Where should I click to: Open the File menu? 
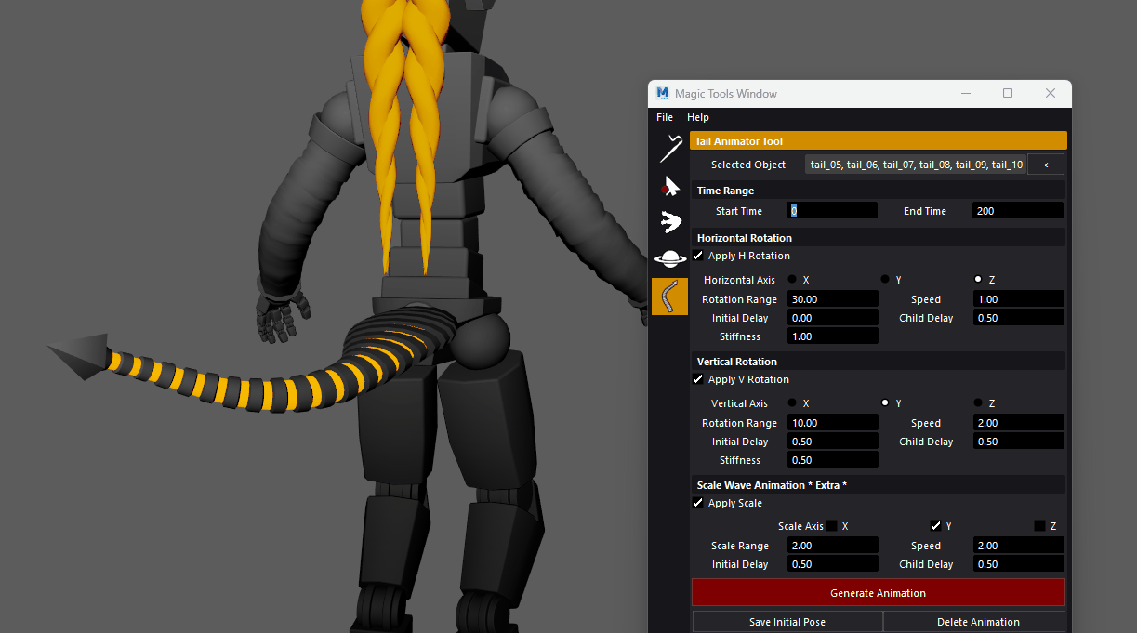click(x=664, y=117)
